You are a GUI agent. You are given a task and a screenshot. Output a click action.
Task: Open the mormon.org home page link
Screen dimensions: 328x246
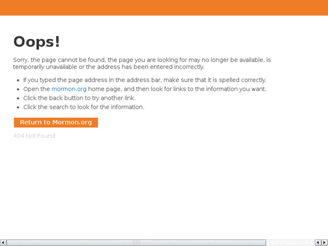(69, 89)
